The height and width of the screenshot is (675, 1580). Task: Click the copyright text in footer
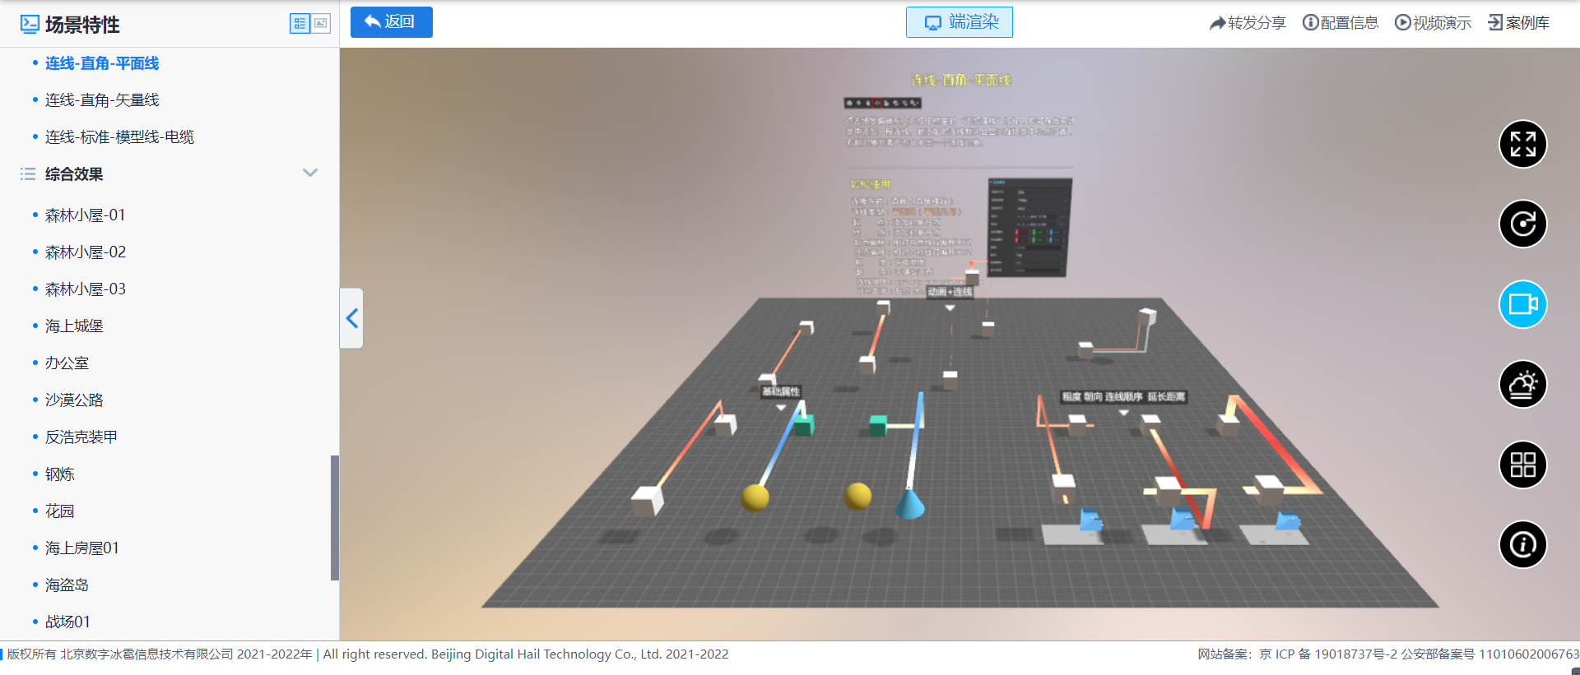click(368, 654)
